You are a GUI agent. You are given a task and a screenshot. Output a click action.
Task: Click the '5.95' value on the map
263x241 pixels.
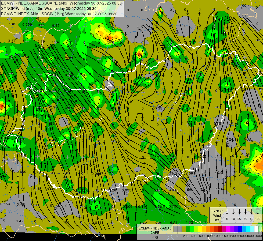pyautogui.click(x=68, y=124)
